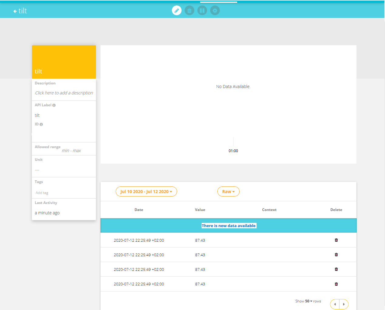Open the gear settings icon in header
This screenshot has width=385, height=310.
click(215, 11)
